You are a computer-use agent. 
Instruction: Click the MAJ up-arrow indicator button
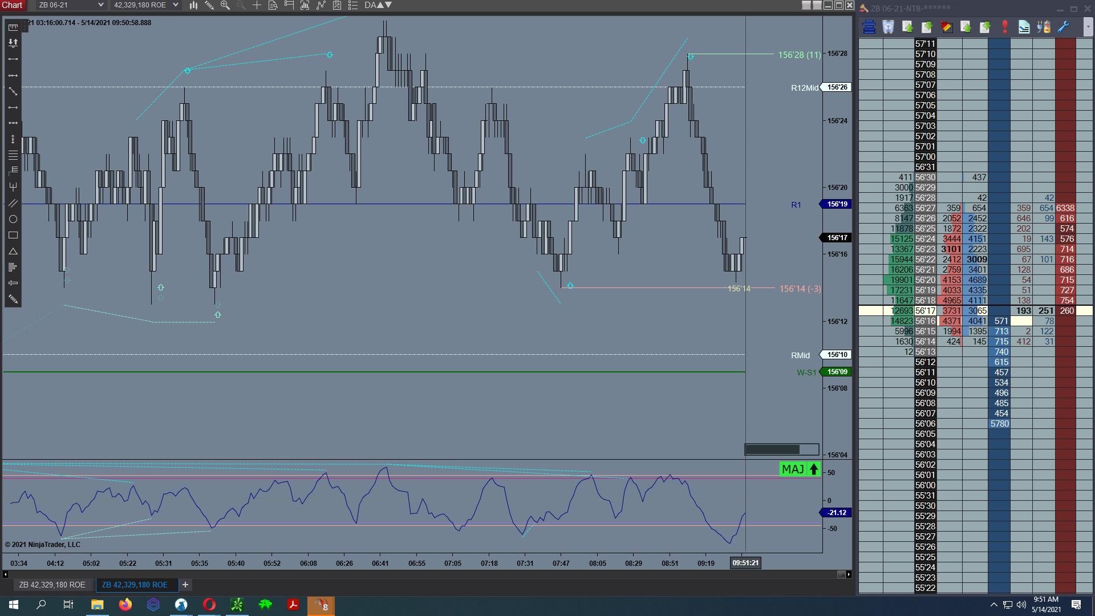tap(800, 469)
